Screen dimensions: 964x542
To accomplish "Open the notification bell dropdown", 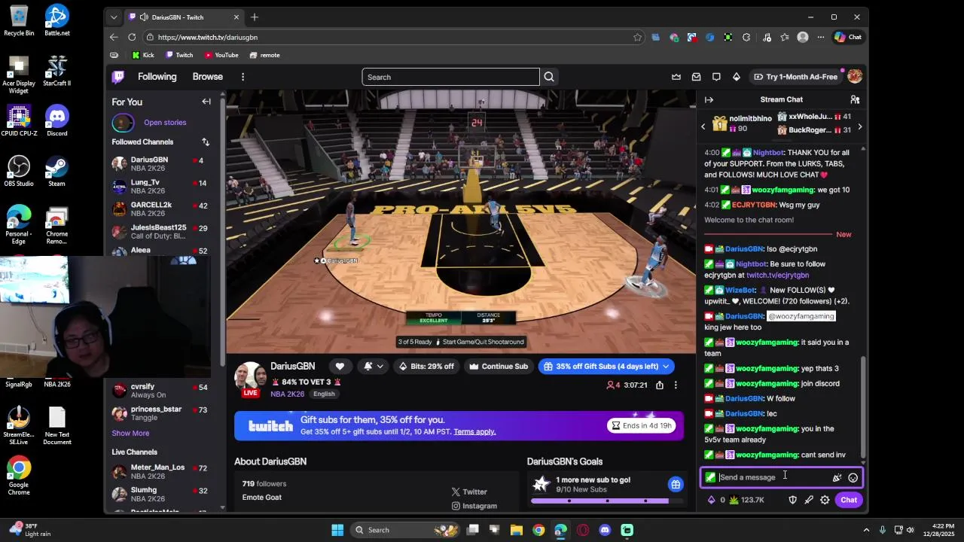I will [374, 367].
